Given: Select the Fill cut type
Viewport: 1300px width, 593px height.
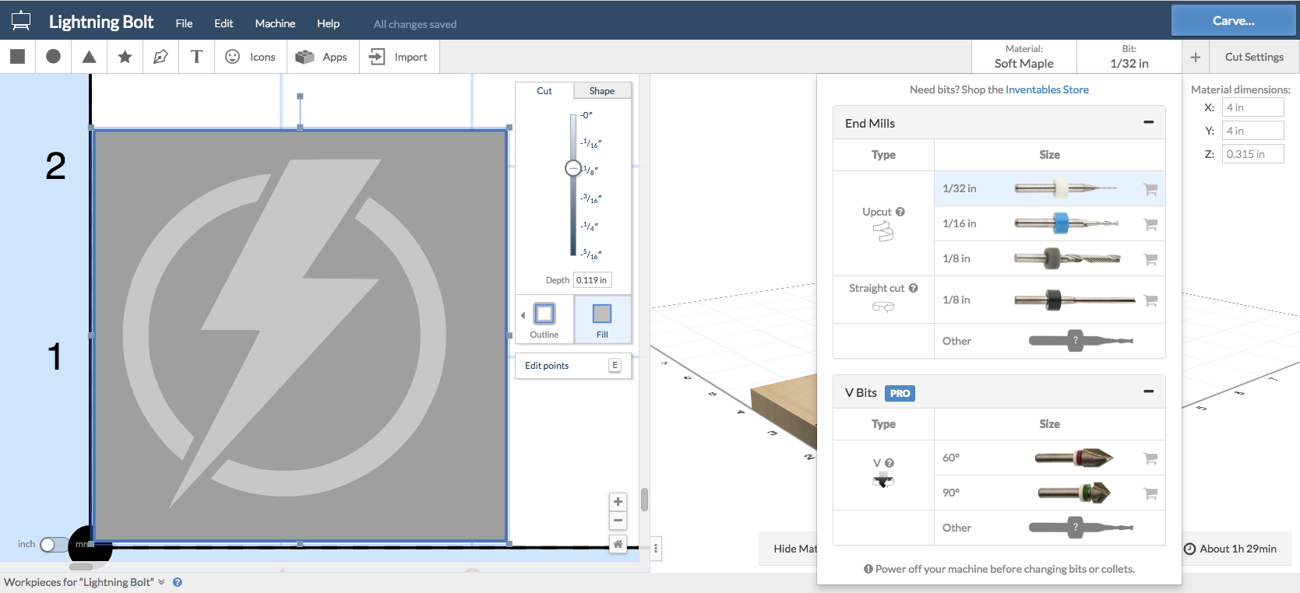Looking at the screenshot, I should coord(602,320).
